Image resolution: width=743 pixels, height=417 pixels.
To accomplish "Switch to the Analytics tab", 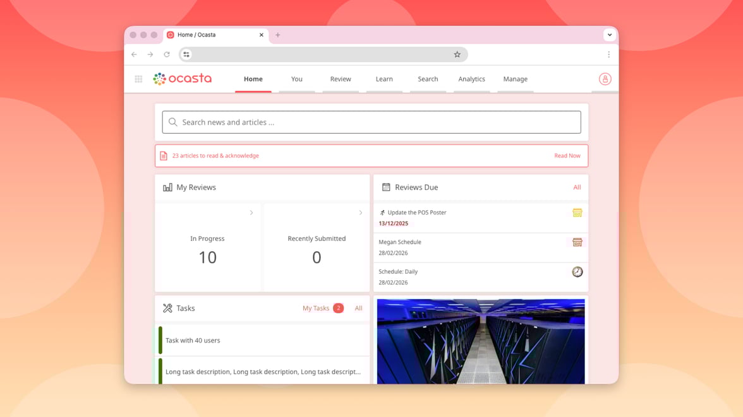I will 471,79.
